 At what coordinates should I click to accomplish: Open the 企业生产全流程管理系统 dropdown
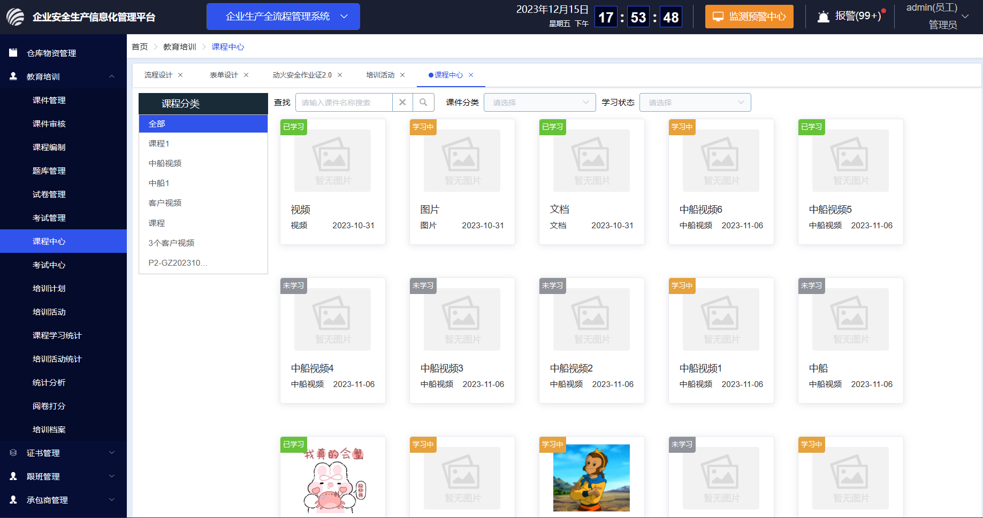[x=283, y=17]
